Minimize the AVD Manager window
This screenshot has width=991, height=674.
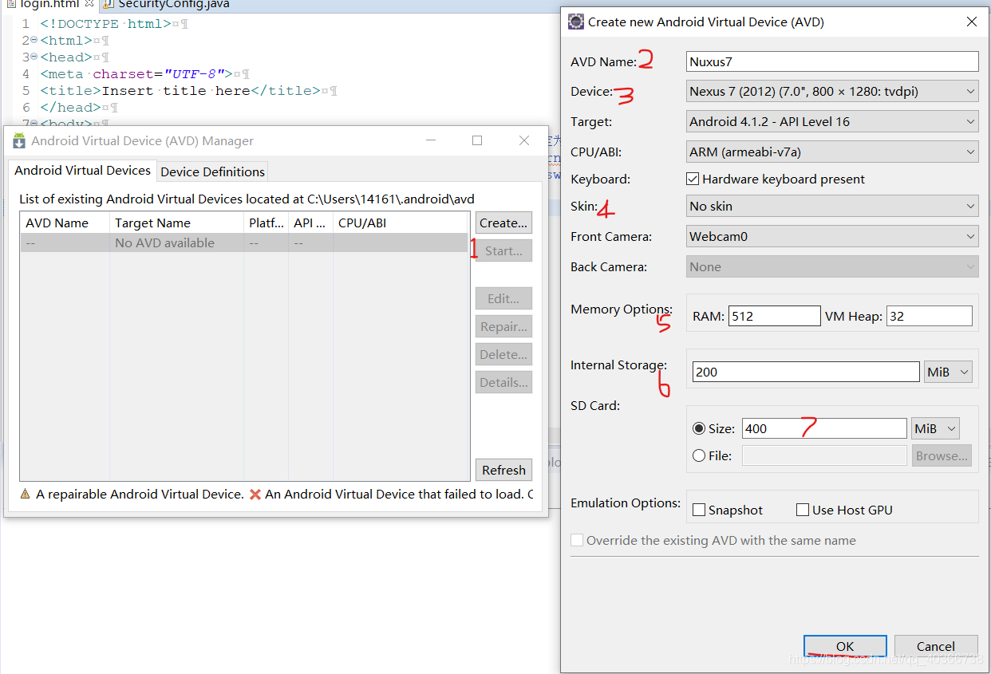(430, 140)
